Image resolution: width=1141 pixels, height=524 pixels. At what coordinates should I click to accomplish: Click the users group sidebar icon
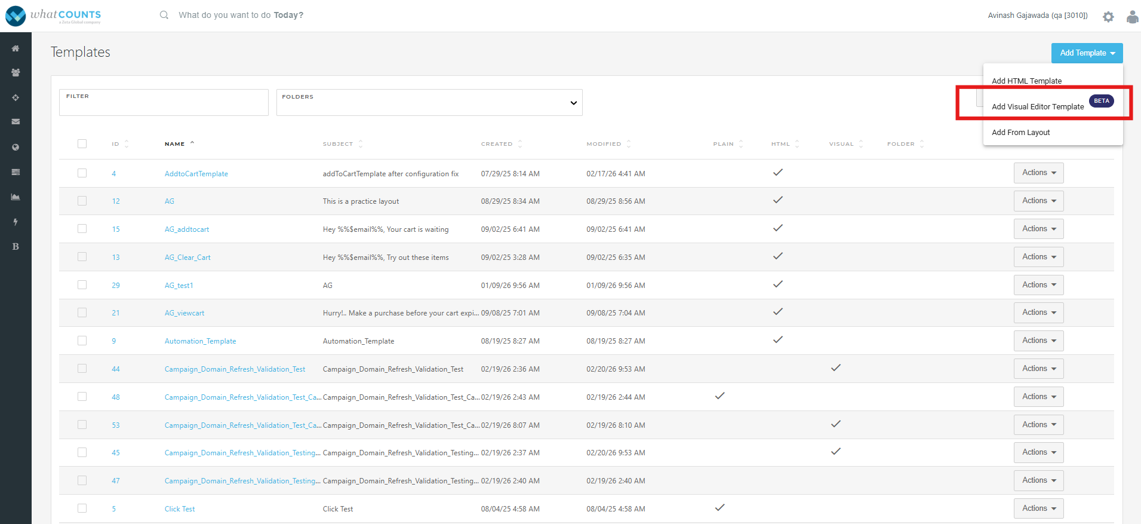point(16,73)
